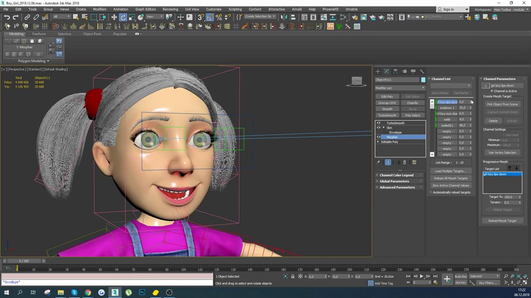Click the object color swatch beside Object4111
This screenshot has width=531, height=298.
423,80
